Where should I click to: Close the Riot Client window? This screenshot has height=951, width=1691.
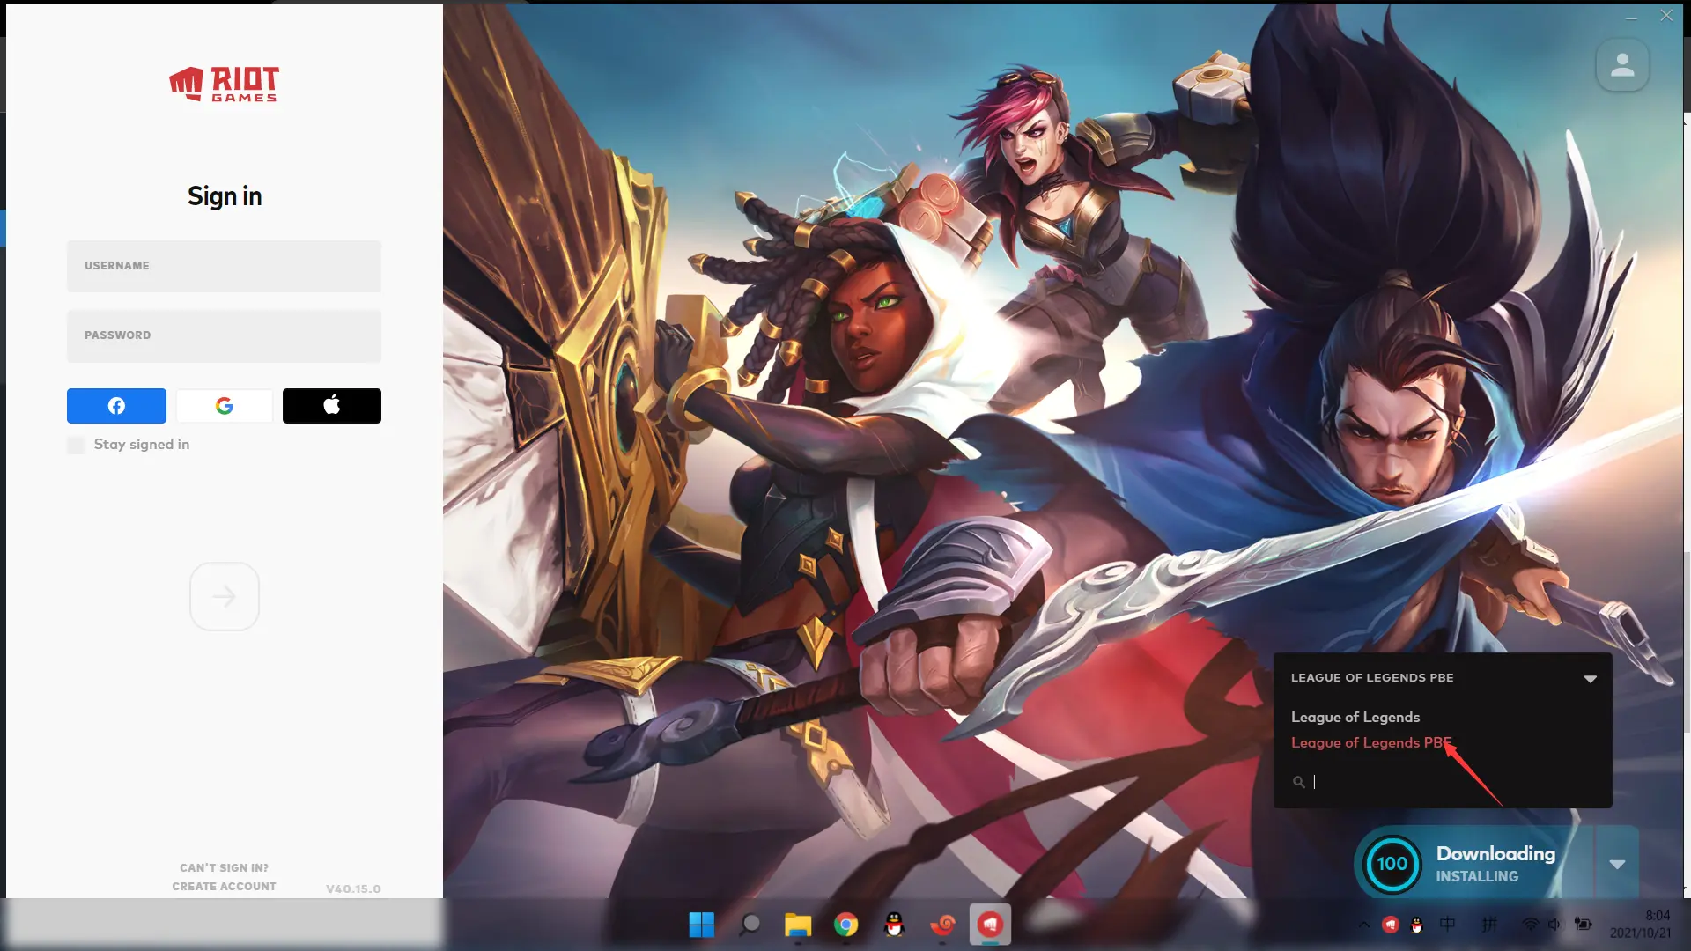[x=1666, y=16]
